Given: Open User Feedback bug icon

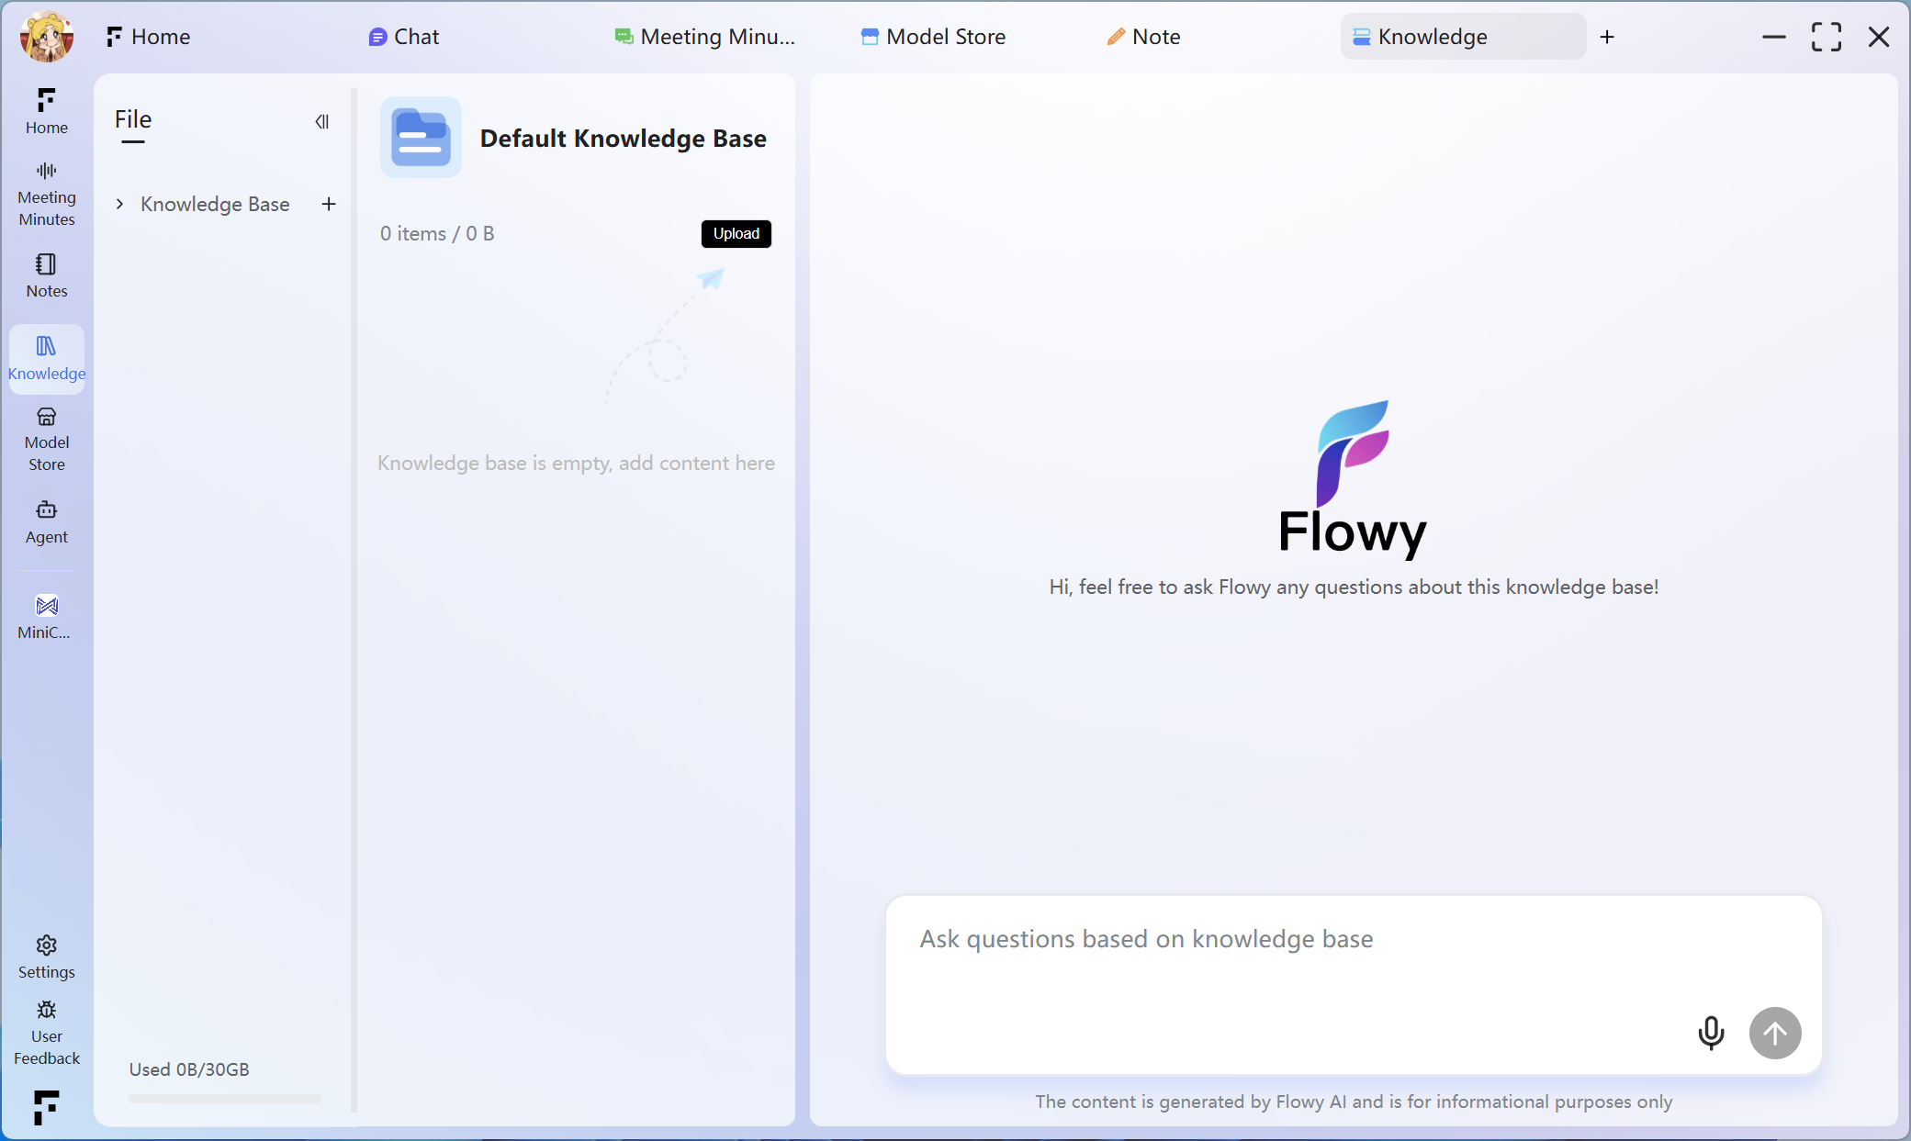Looking at the screenshot, I should pyautogui.click(x=46, y=1033).
